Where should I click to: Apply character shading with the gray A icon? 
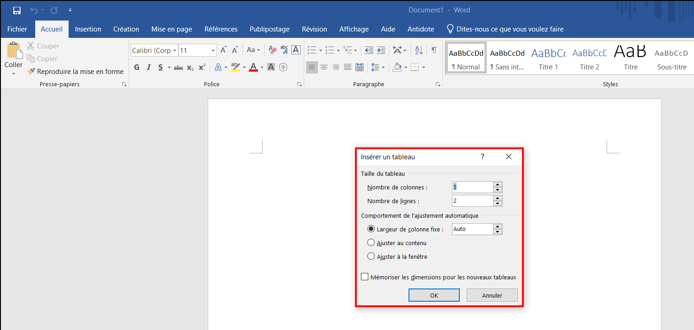point(271,68)
